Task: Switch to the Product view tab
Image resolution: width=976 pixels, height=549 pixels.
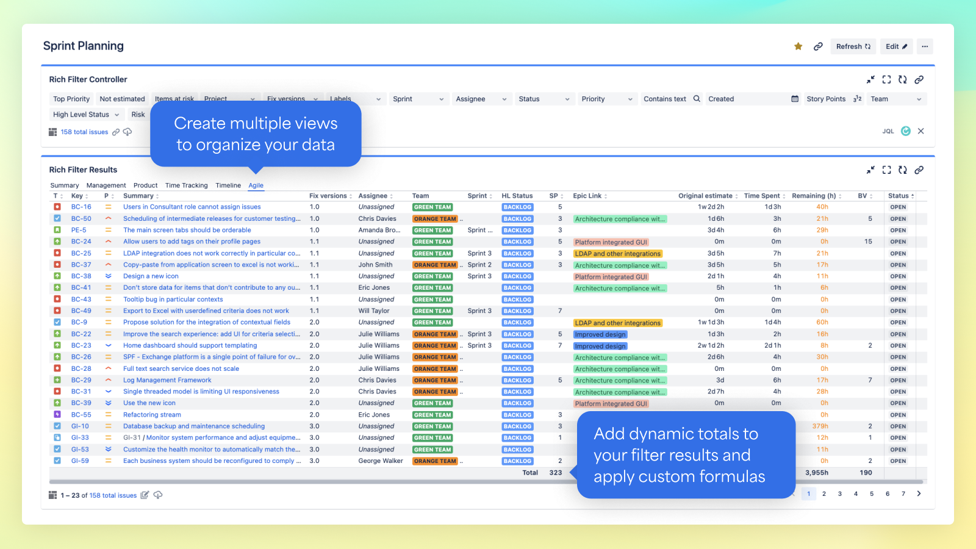Action: [145, 185]
